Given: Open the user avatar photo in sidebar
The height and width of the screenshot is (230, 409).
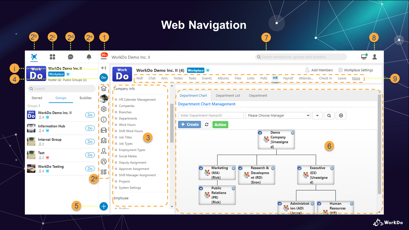Looking at the screenshot, I should 104,98.
